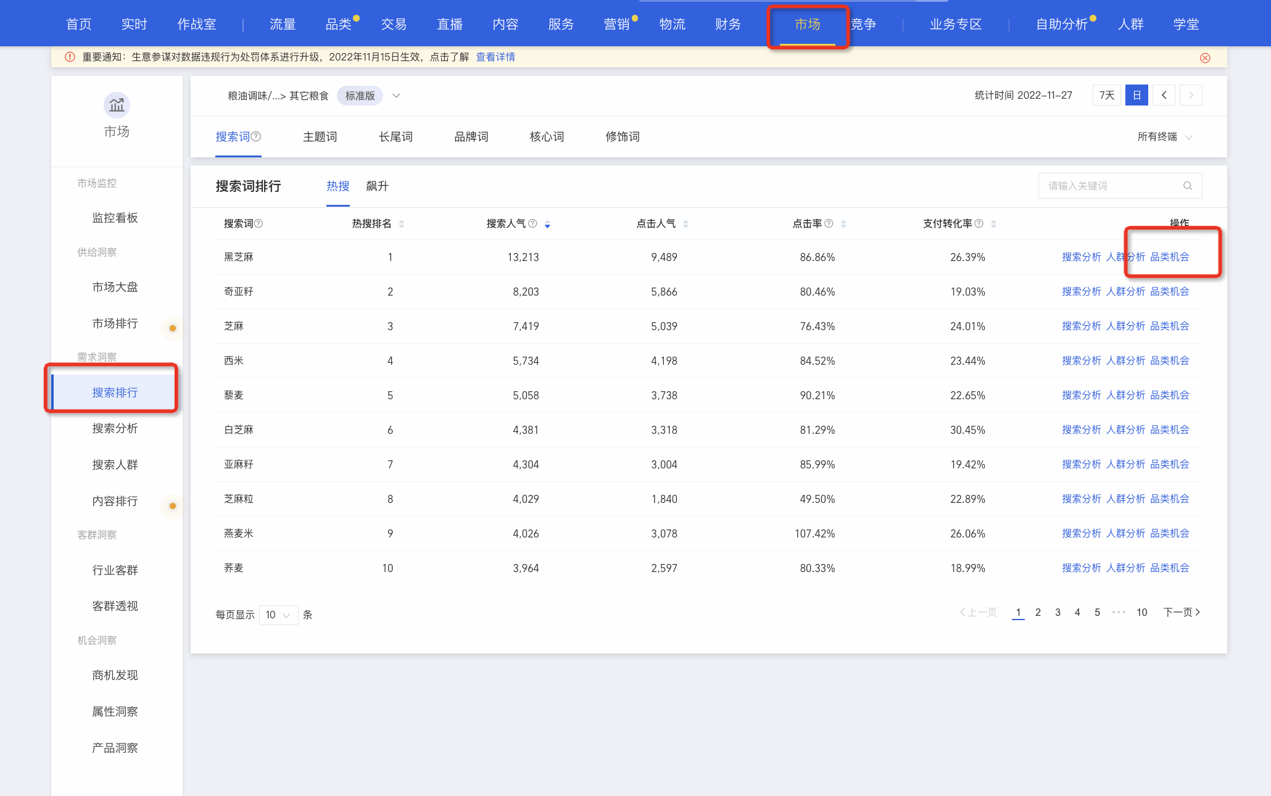Viewport: 1271px width, 796px height.
Task: Click the market chart icon in sidebar
Action: (x=117, y=106)
